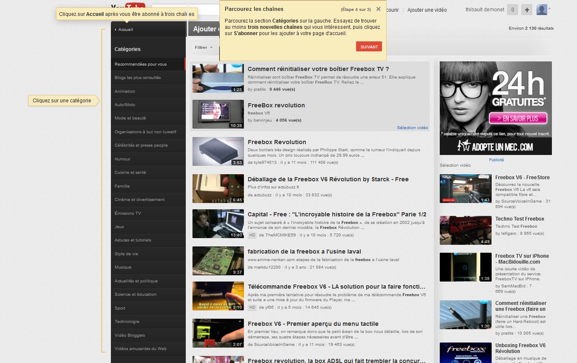Open the Filtrer dropdown

pyautogui.click(x=203, y=48)
